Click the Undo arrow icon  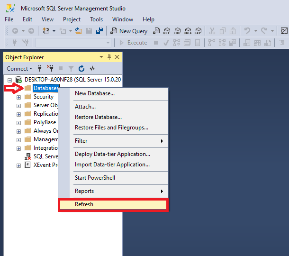247,31
